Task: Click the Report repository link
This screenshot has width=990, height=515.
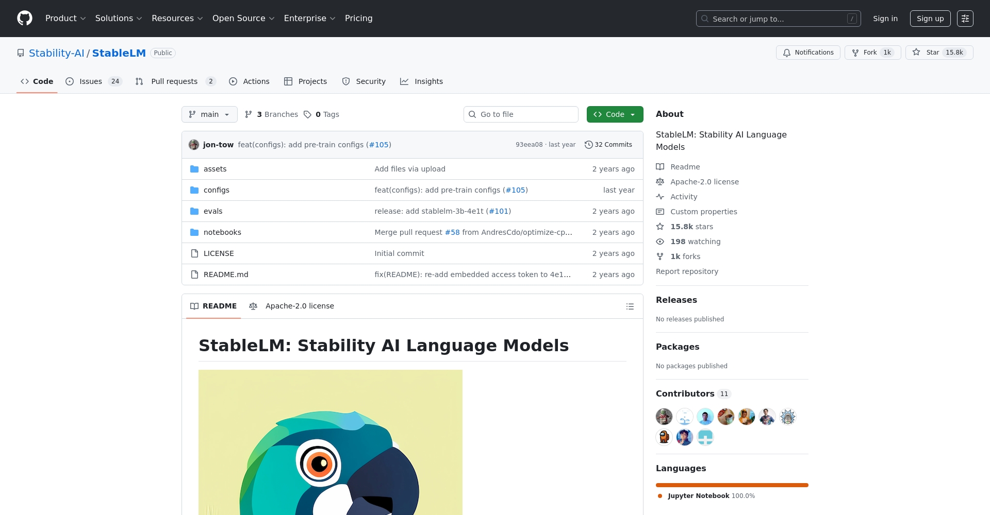Action: pos(687,271)
